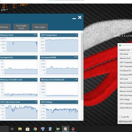This screenshot has width=132, height=132.
Task: Click the Windows taskbar search box
Action: pyautogui.click(x=4, y=129)
